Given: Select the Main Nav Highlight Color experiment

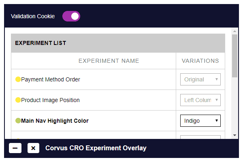Looking at the screenshot, I should (55, 121).
